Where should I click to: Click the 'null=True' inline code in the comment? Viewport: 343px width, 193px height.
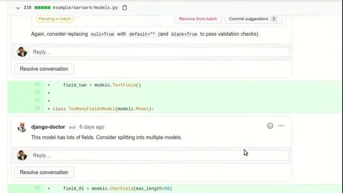102,34
